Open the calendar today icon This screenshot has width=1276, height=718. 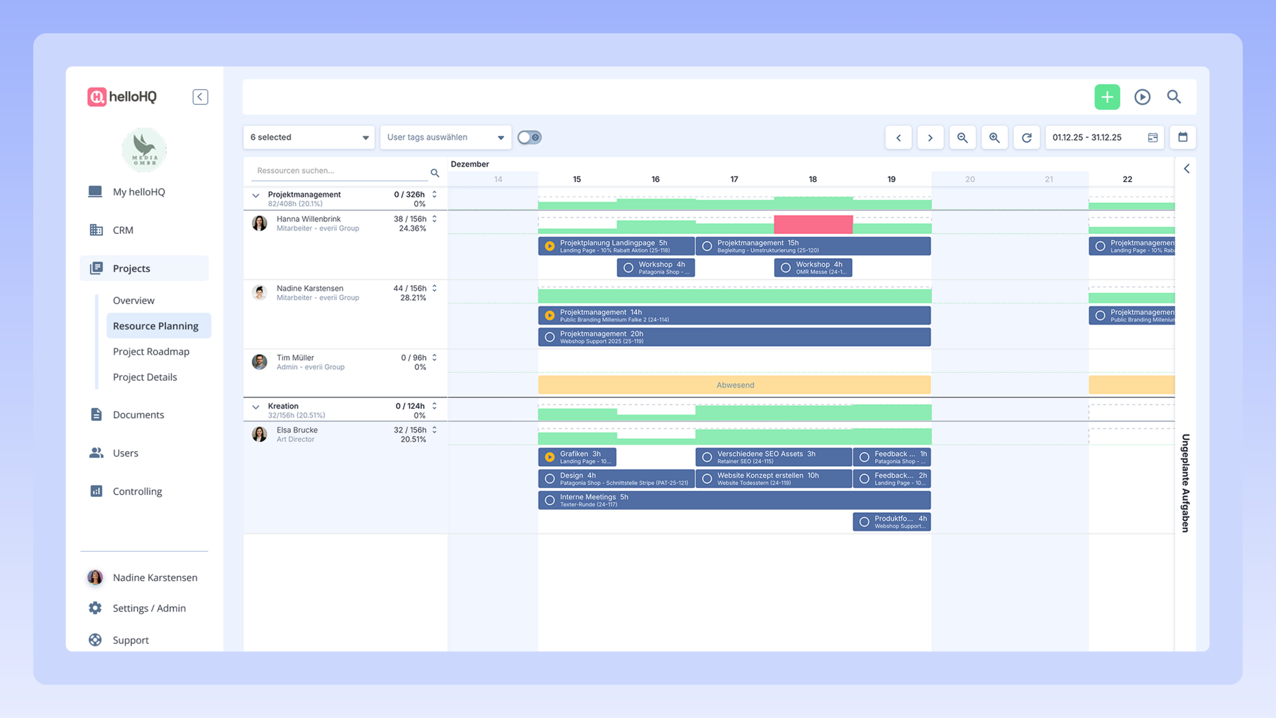1182,137
